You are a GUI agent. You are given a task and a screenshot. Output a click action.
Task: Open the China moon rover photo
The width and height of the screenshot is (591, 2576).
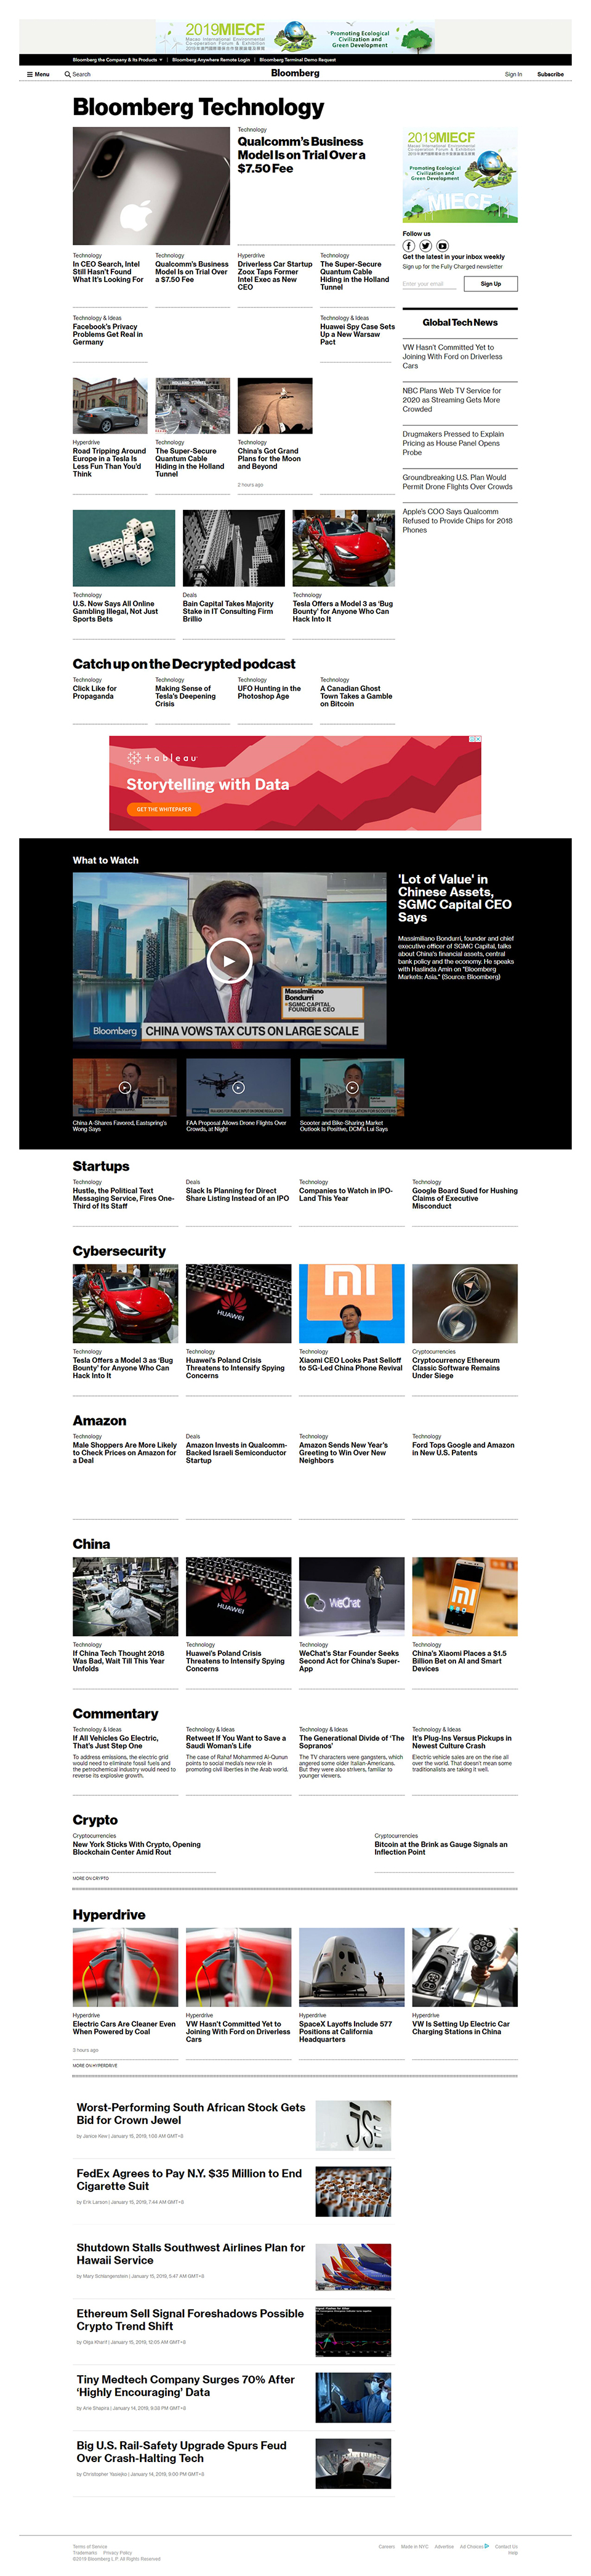point(275,406)
